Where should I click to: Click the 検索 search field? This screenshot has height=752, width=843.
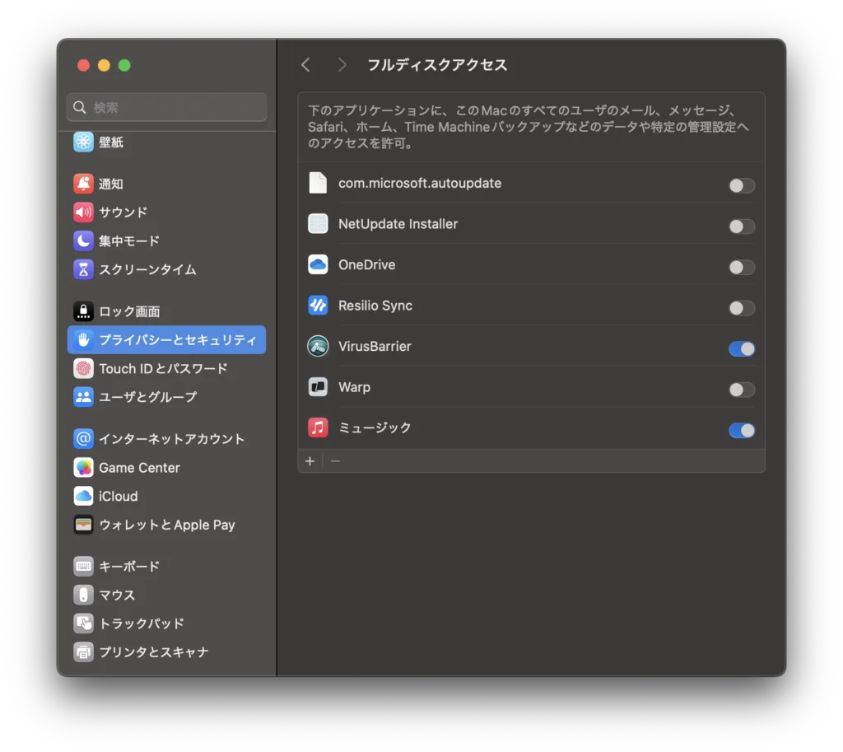166,107
